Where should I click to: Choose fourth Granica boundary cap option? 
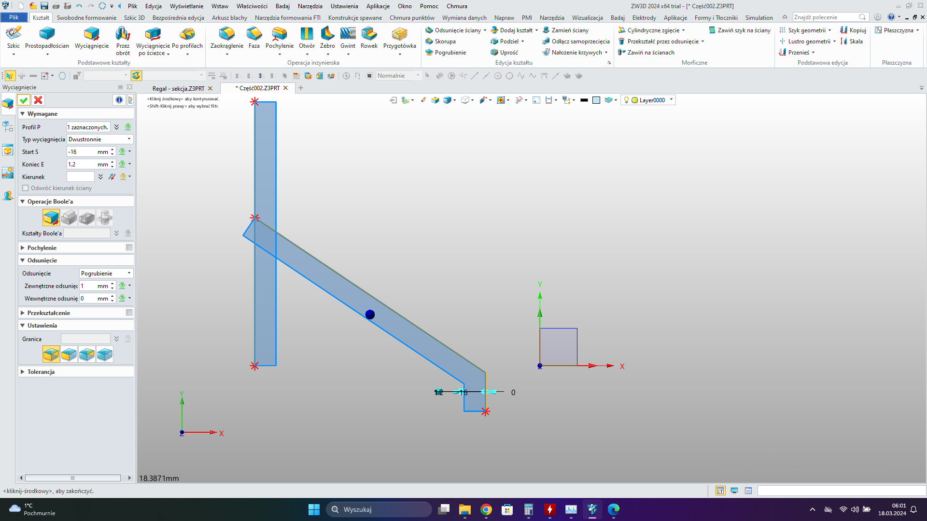[105, 354]
